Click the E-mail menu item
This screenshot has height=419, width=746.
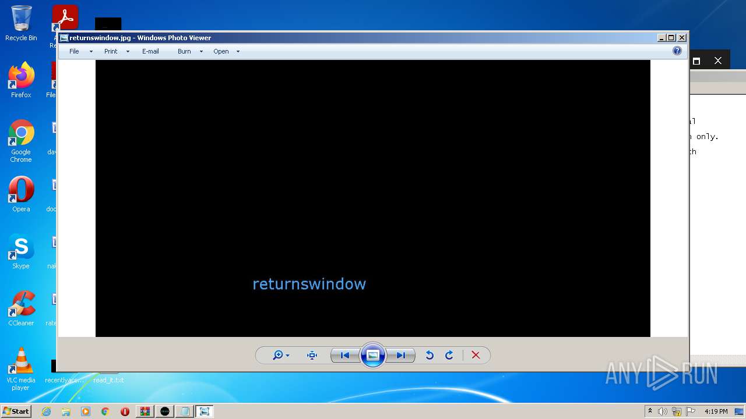(x=150, y=51)
